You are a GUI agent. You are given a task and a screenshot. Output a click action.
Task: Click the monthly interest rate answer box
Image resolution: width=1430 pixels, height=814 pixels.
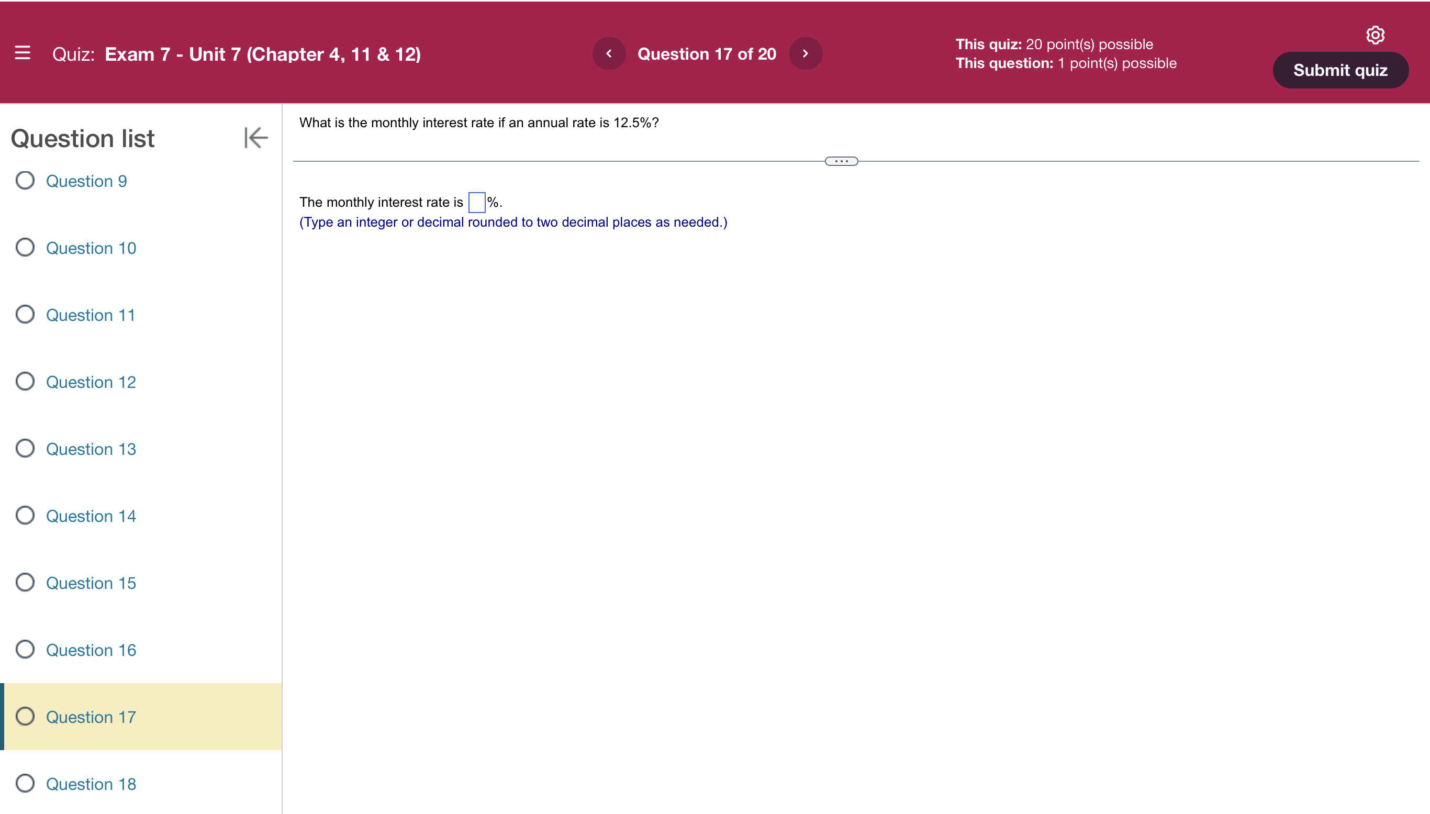coord(476,203)
